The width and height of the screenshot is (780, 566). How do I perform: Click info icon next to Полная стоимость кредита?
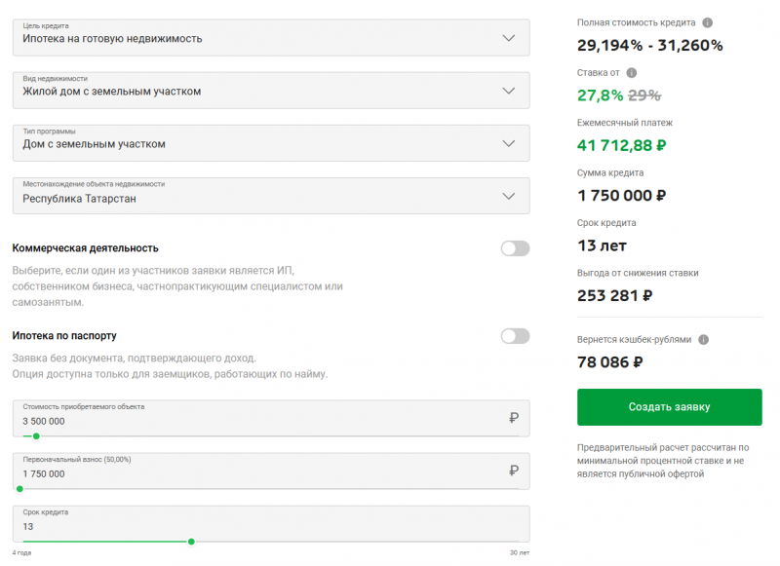pyautogui.click(x=708, y=22)
